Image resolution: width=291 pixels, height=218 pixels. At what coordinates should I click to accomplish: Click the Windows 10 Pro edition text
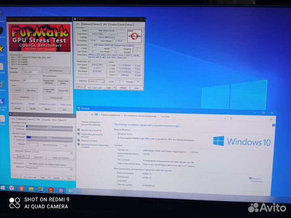(125, 134)
